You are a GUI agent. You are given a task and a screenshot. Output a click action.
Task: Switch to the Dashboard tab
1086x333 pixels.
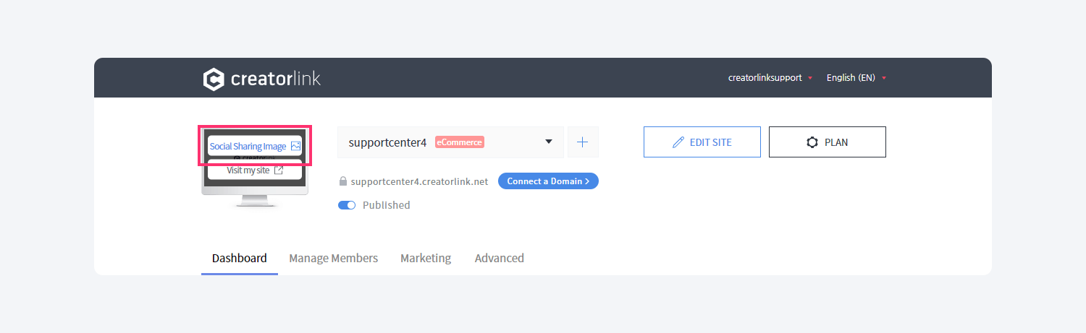click(x=240, y=258)
